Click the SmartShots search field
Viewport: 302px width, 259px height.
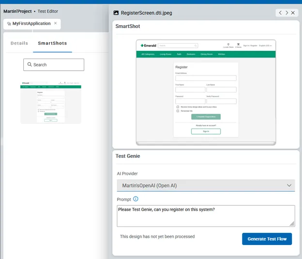click(x=54, y=65)
